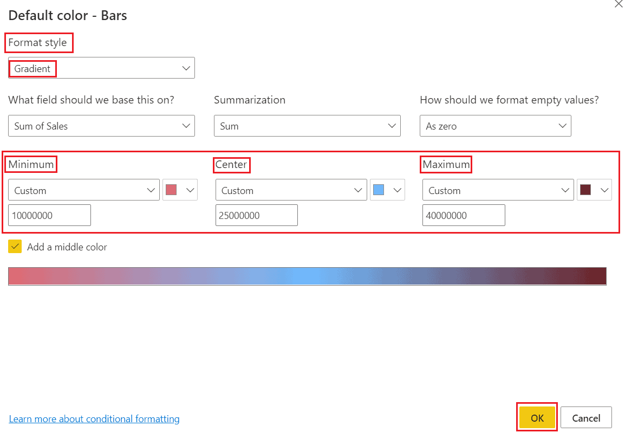Image resolution: width=625 pixels, height=439 pixels.
Task: Open the conditional formatting help link
Action: tap(94, 418)
